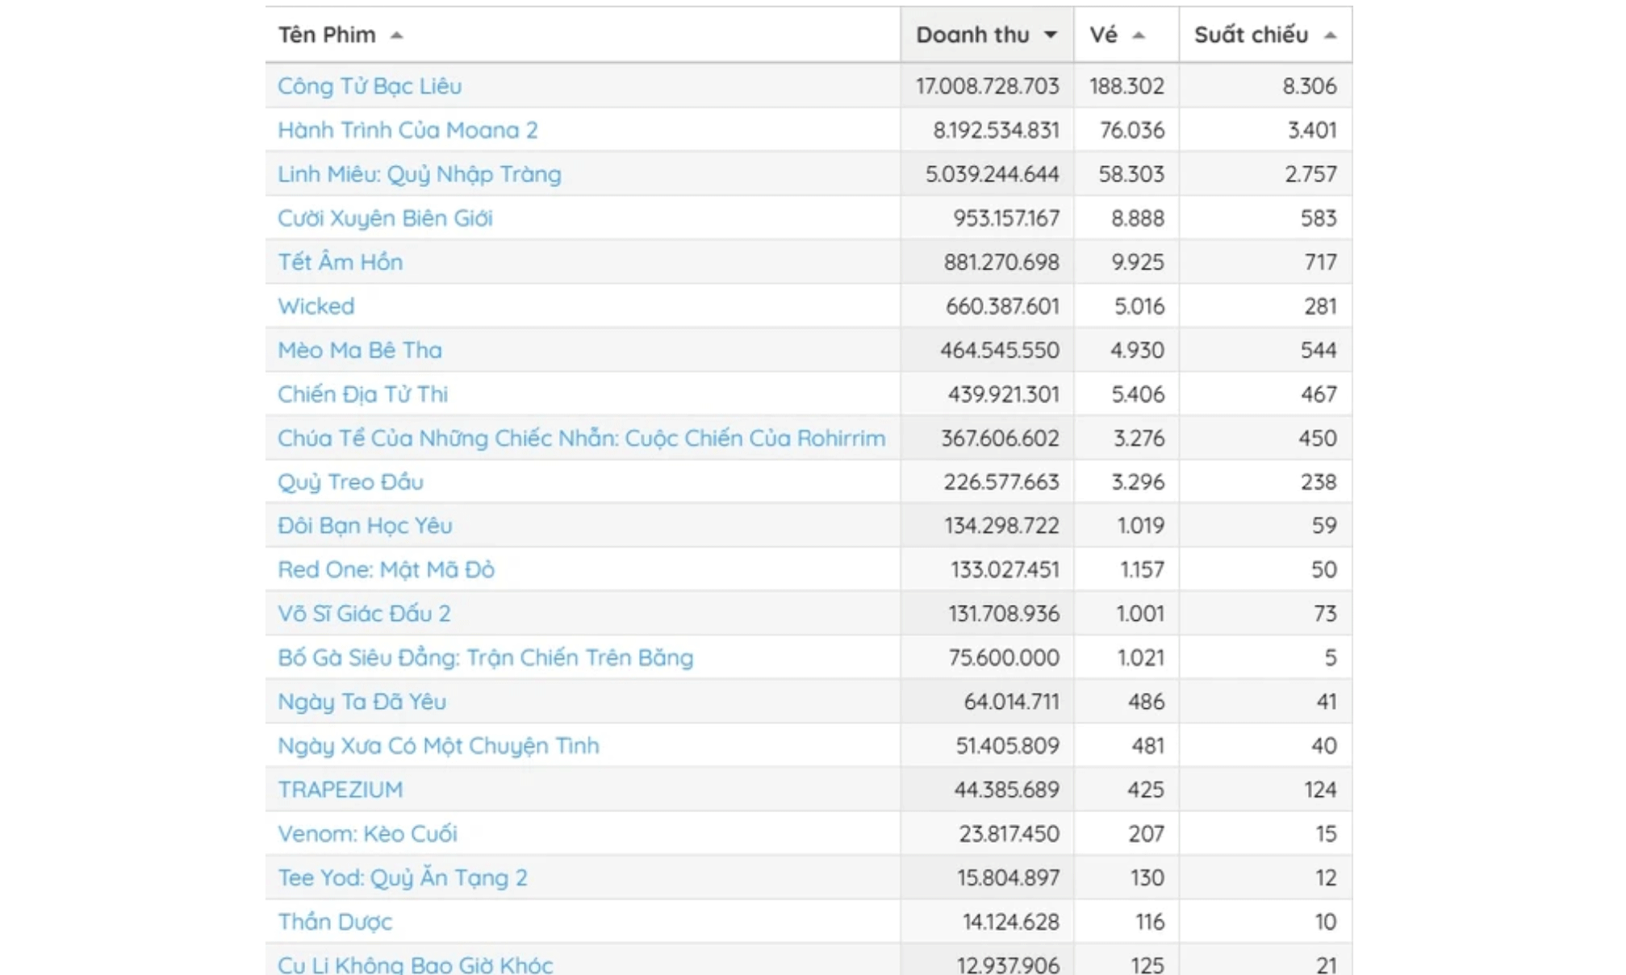Image resolution: width=1626 pixels, height=975 pixels.
Task: Select ticket count 3.276
Action: click(1139, 438)
